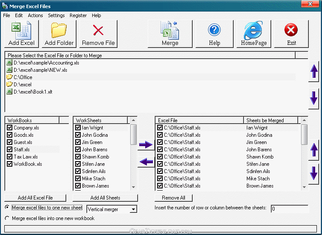
Task: Click the Remove File red X button
Action: pos(98,34)
